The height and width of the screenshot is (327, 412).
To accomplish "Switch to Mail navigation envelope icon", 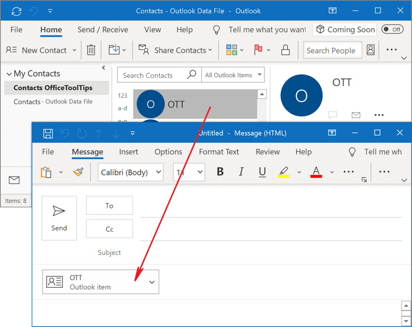I will click(x=14, y=180).
